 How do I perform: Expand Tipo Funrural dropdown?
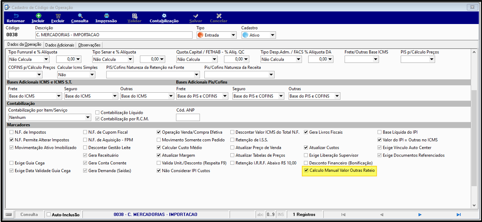click(46, 59)
